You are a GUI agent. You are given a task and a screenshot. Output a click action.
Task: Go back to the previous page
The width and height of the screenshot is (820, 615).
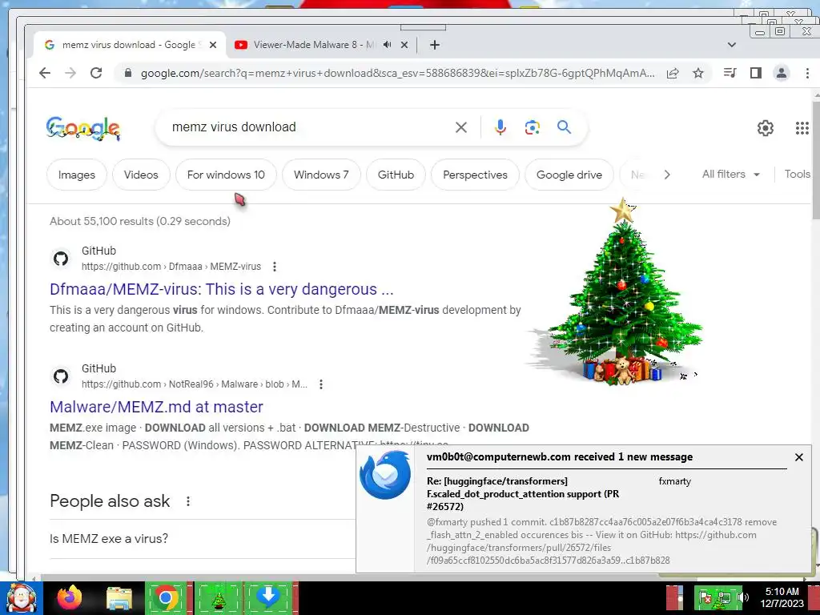(x=45, y=73)
